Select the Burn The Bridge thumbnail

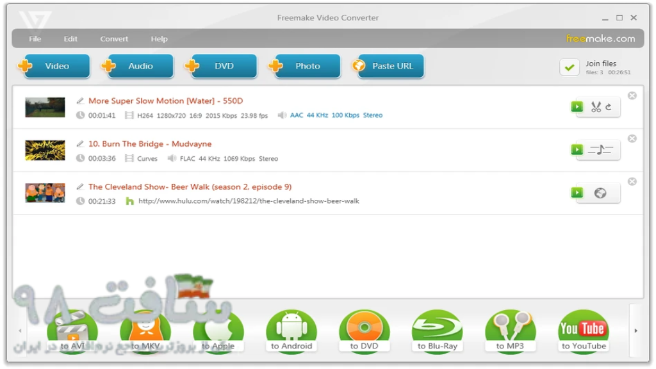click(45, 150)
